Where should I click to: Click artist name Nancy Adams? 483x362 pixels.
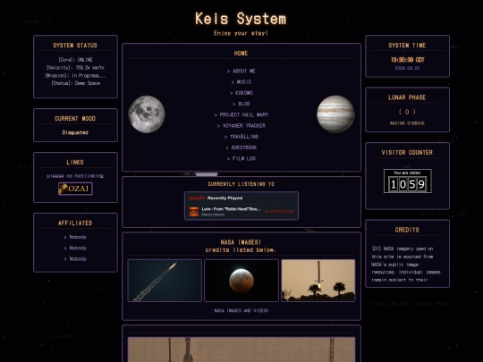coord(213,215)
